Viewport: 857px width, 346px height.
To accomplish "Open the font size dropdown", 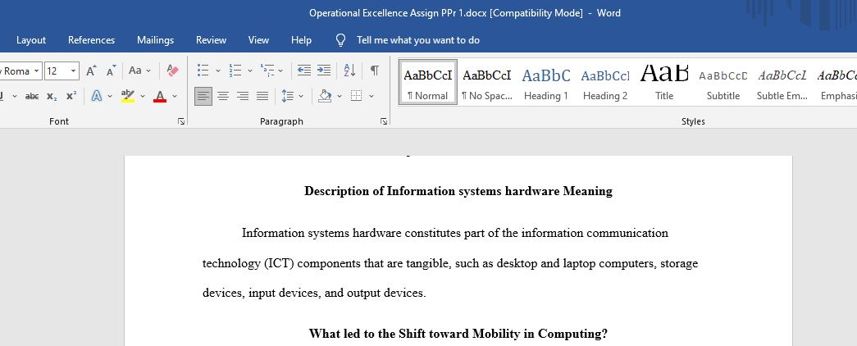I will pos(73,71).
